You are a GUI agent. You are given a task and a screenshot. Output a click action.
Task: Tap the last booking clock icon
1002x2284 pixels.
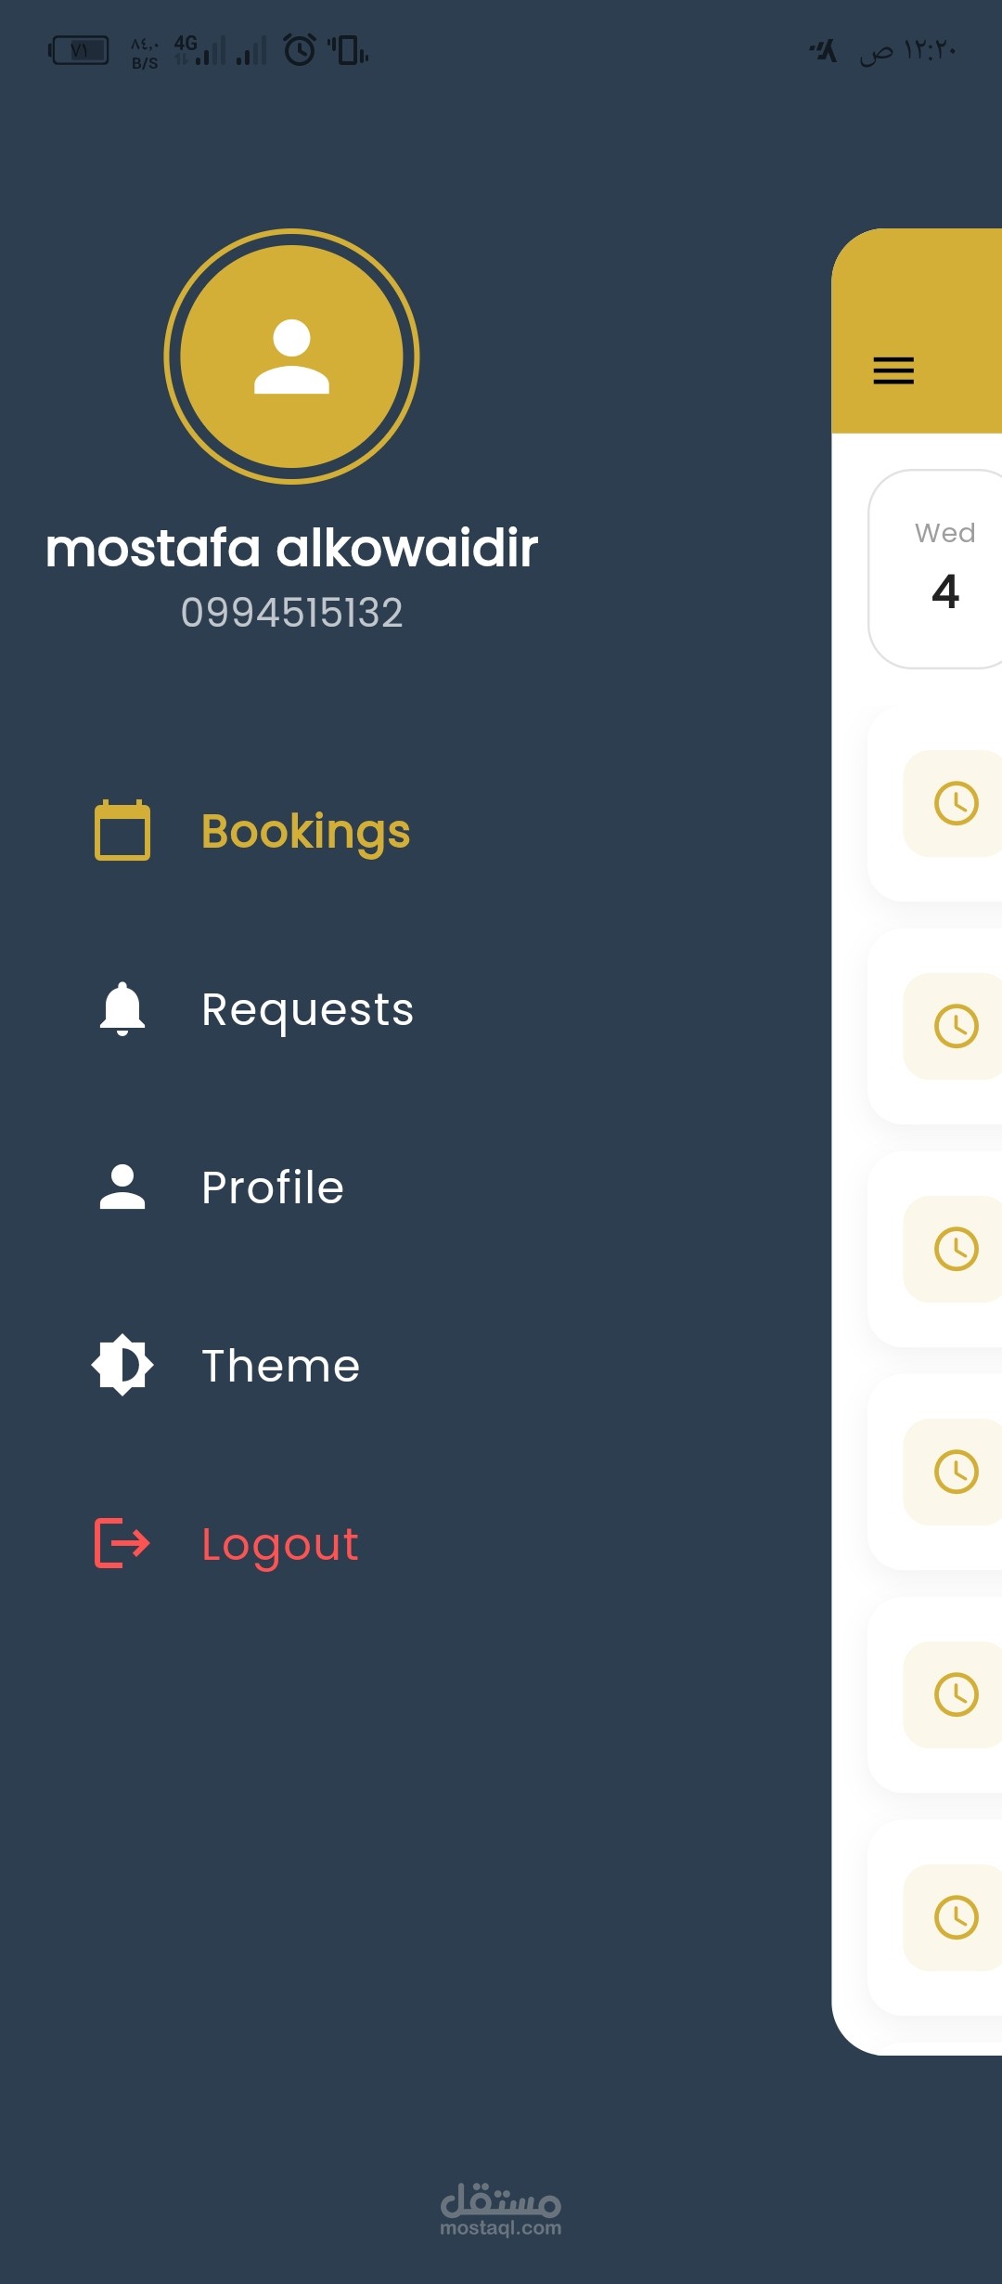tap(956, 1917)
